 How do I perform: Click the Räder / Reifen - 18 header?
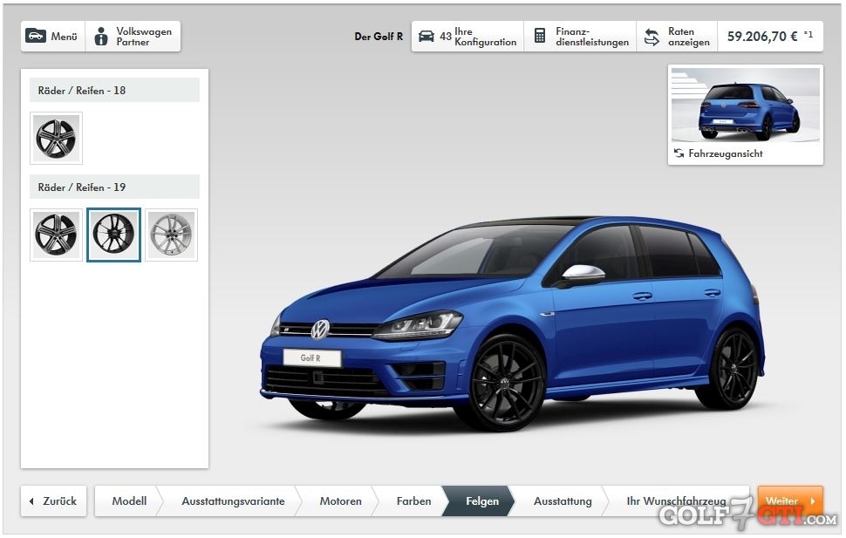tap(114, 90)
